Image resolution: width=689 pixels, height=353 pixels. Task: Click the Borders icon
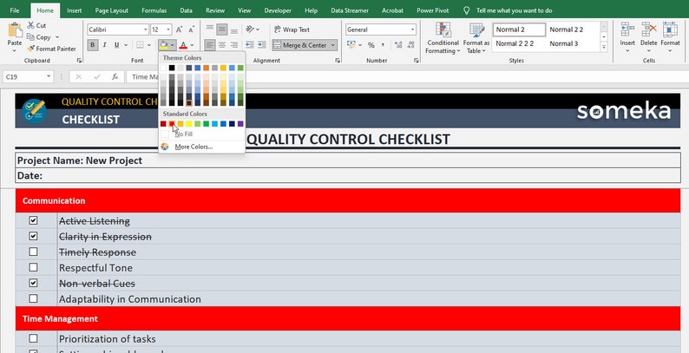tap(140, 45)
